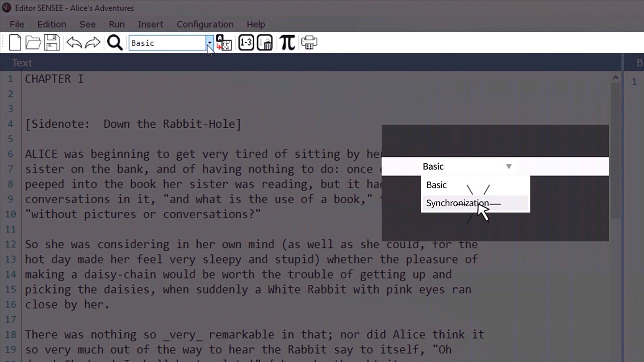Image resolution: width=644 pixels, height=362 pixels.
Task: Click the line starting "So she was considering"
Action: tap(252, 244)
